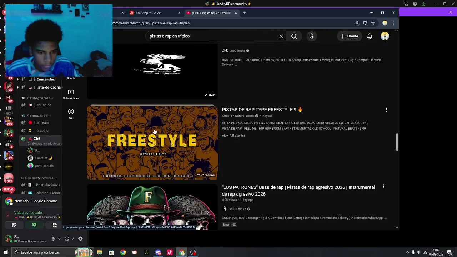The height and width of the screenshot is (257, 457).
Task: Open the NBeats / Natural Beats channel
Action: tap(238, 116)
